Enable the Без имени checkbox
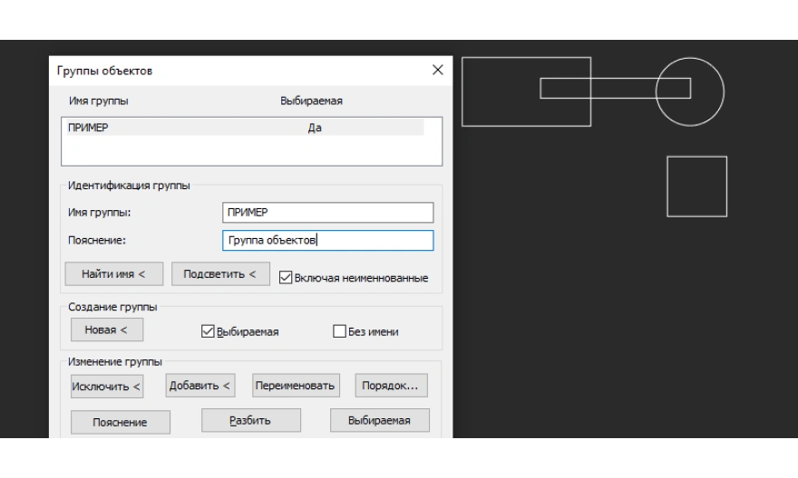This screenshot has width=798, height=478. [x=341, y=332]
